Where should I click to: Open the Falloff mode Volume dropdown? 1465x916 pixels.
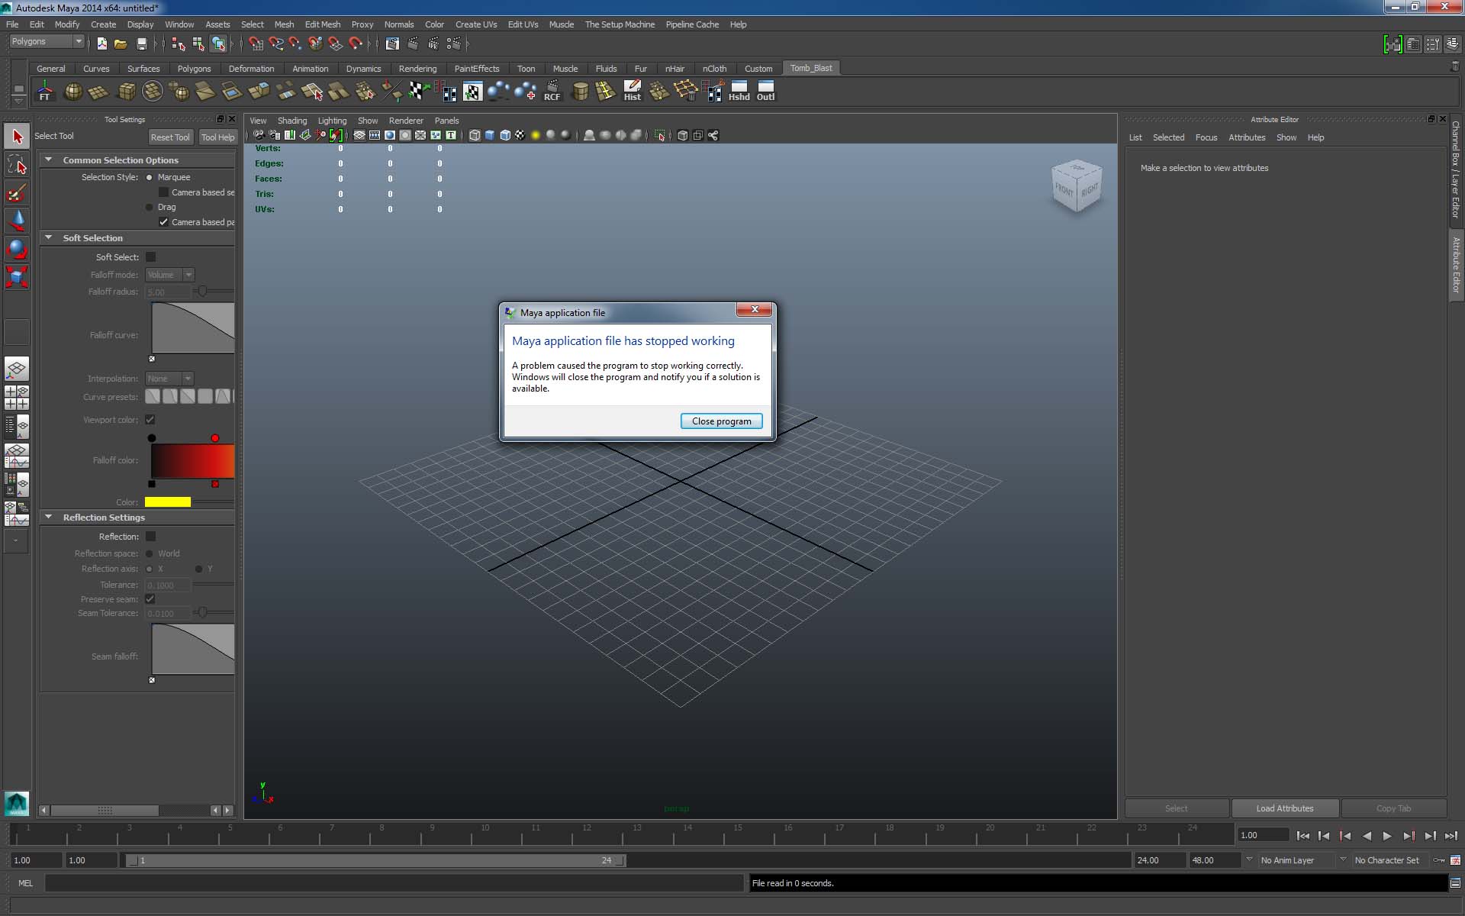click(170, 275)
